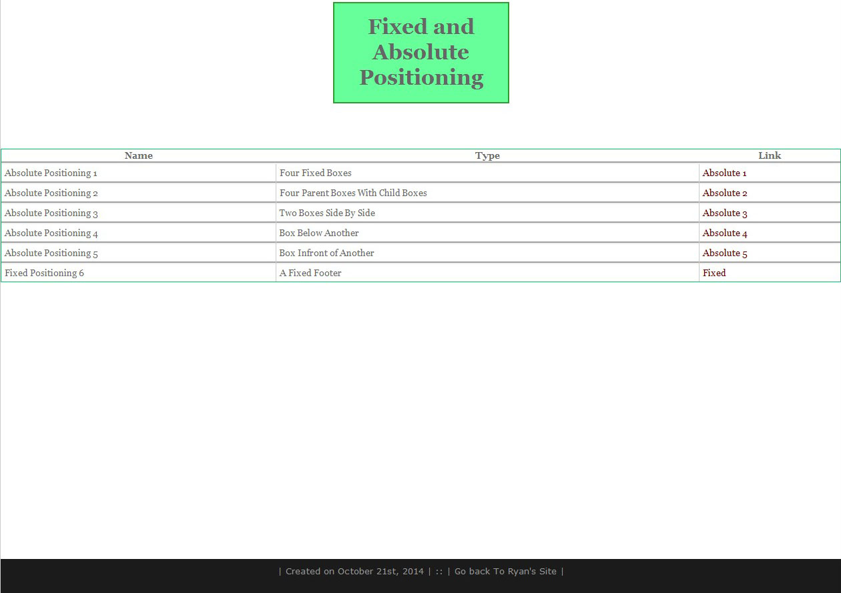The image size is (841, 593).
Task: Click the Created on October 21st footer text
Action: (354, 571)
